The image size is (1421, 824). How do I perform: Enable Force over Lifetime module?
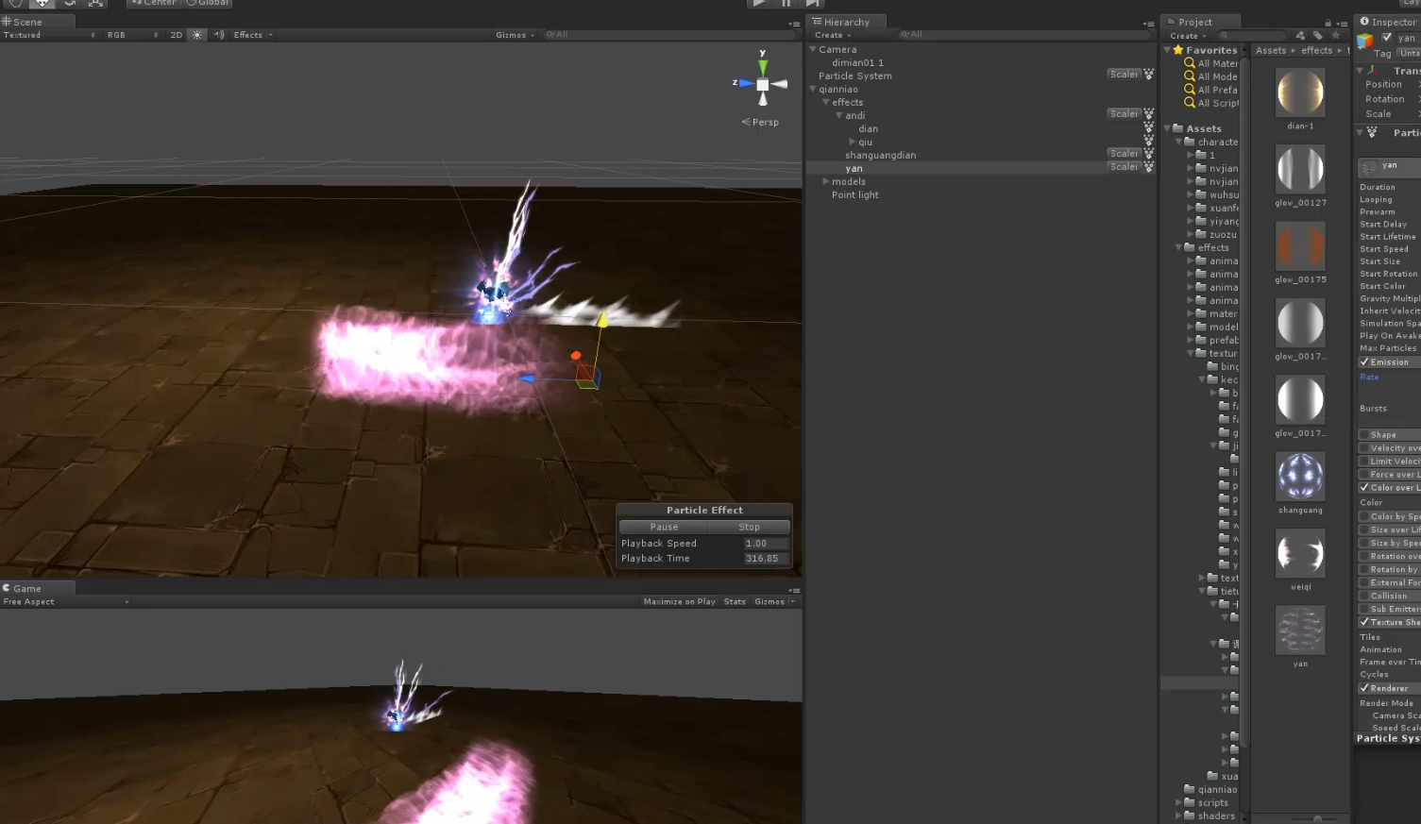coord(1364,475)
